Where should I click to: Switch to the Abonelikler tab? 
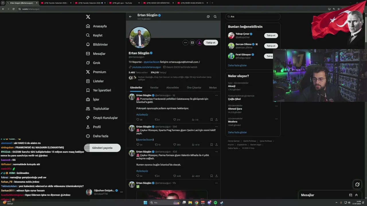(x=173, y=88)
